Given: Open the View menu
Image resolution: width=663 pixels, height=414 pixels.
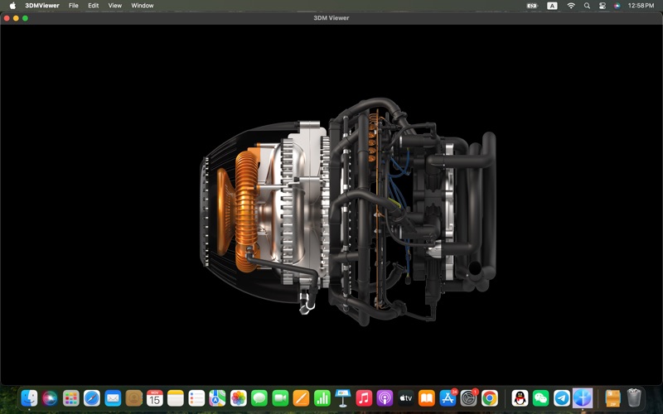Looking at the screenshot, I should [114, 5].
